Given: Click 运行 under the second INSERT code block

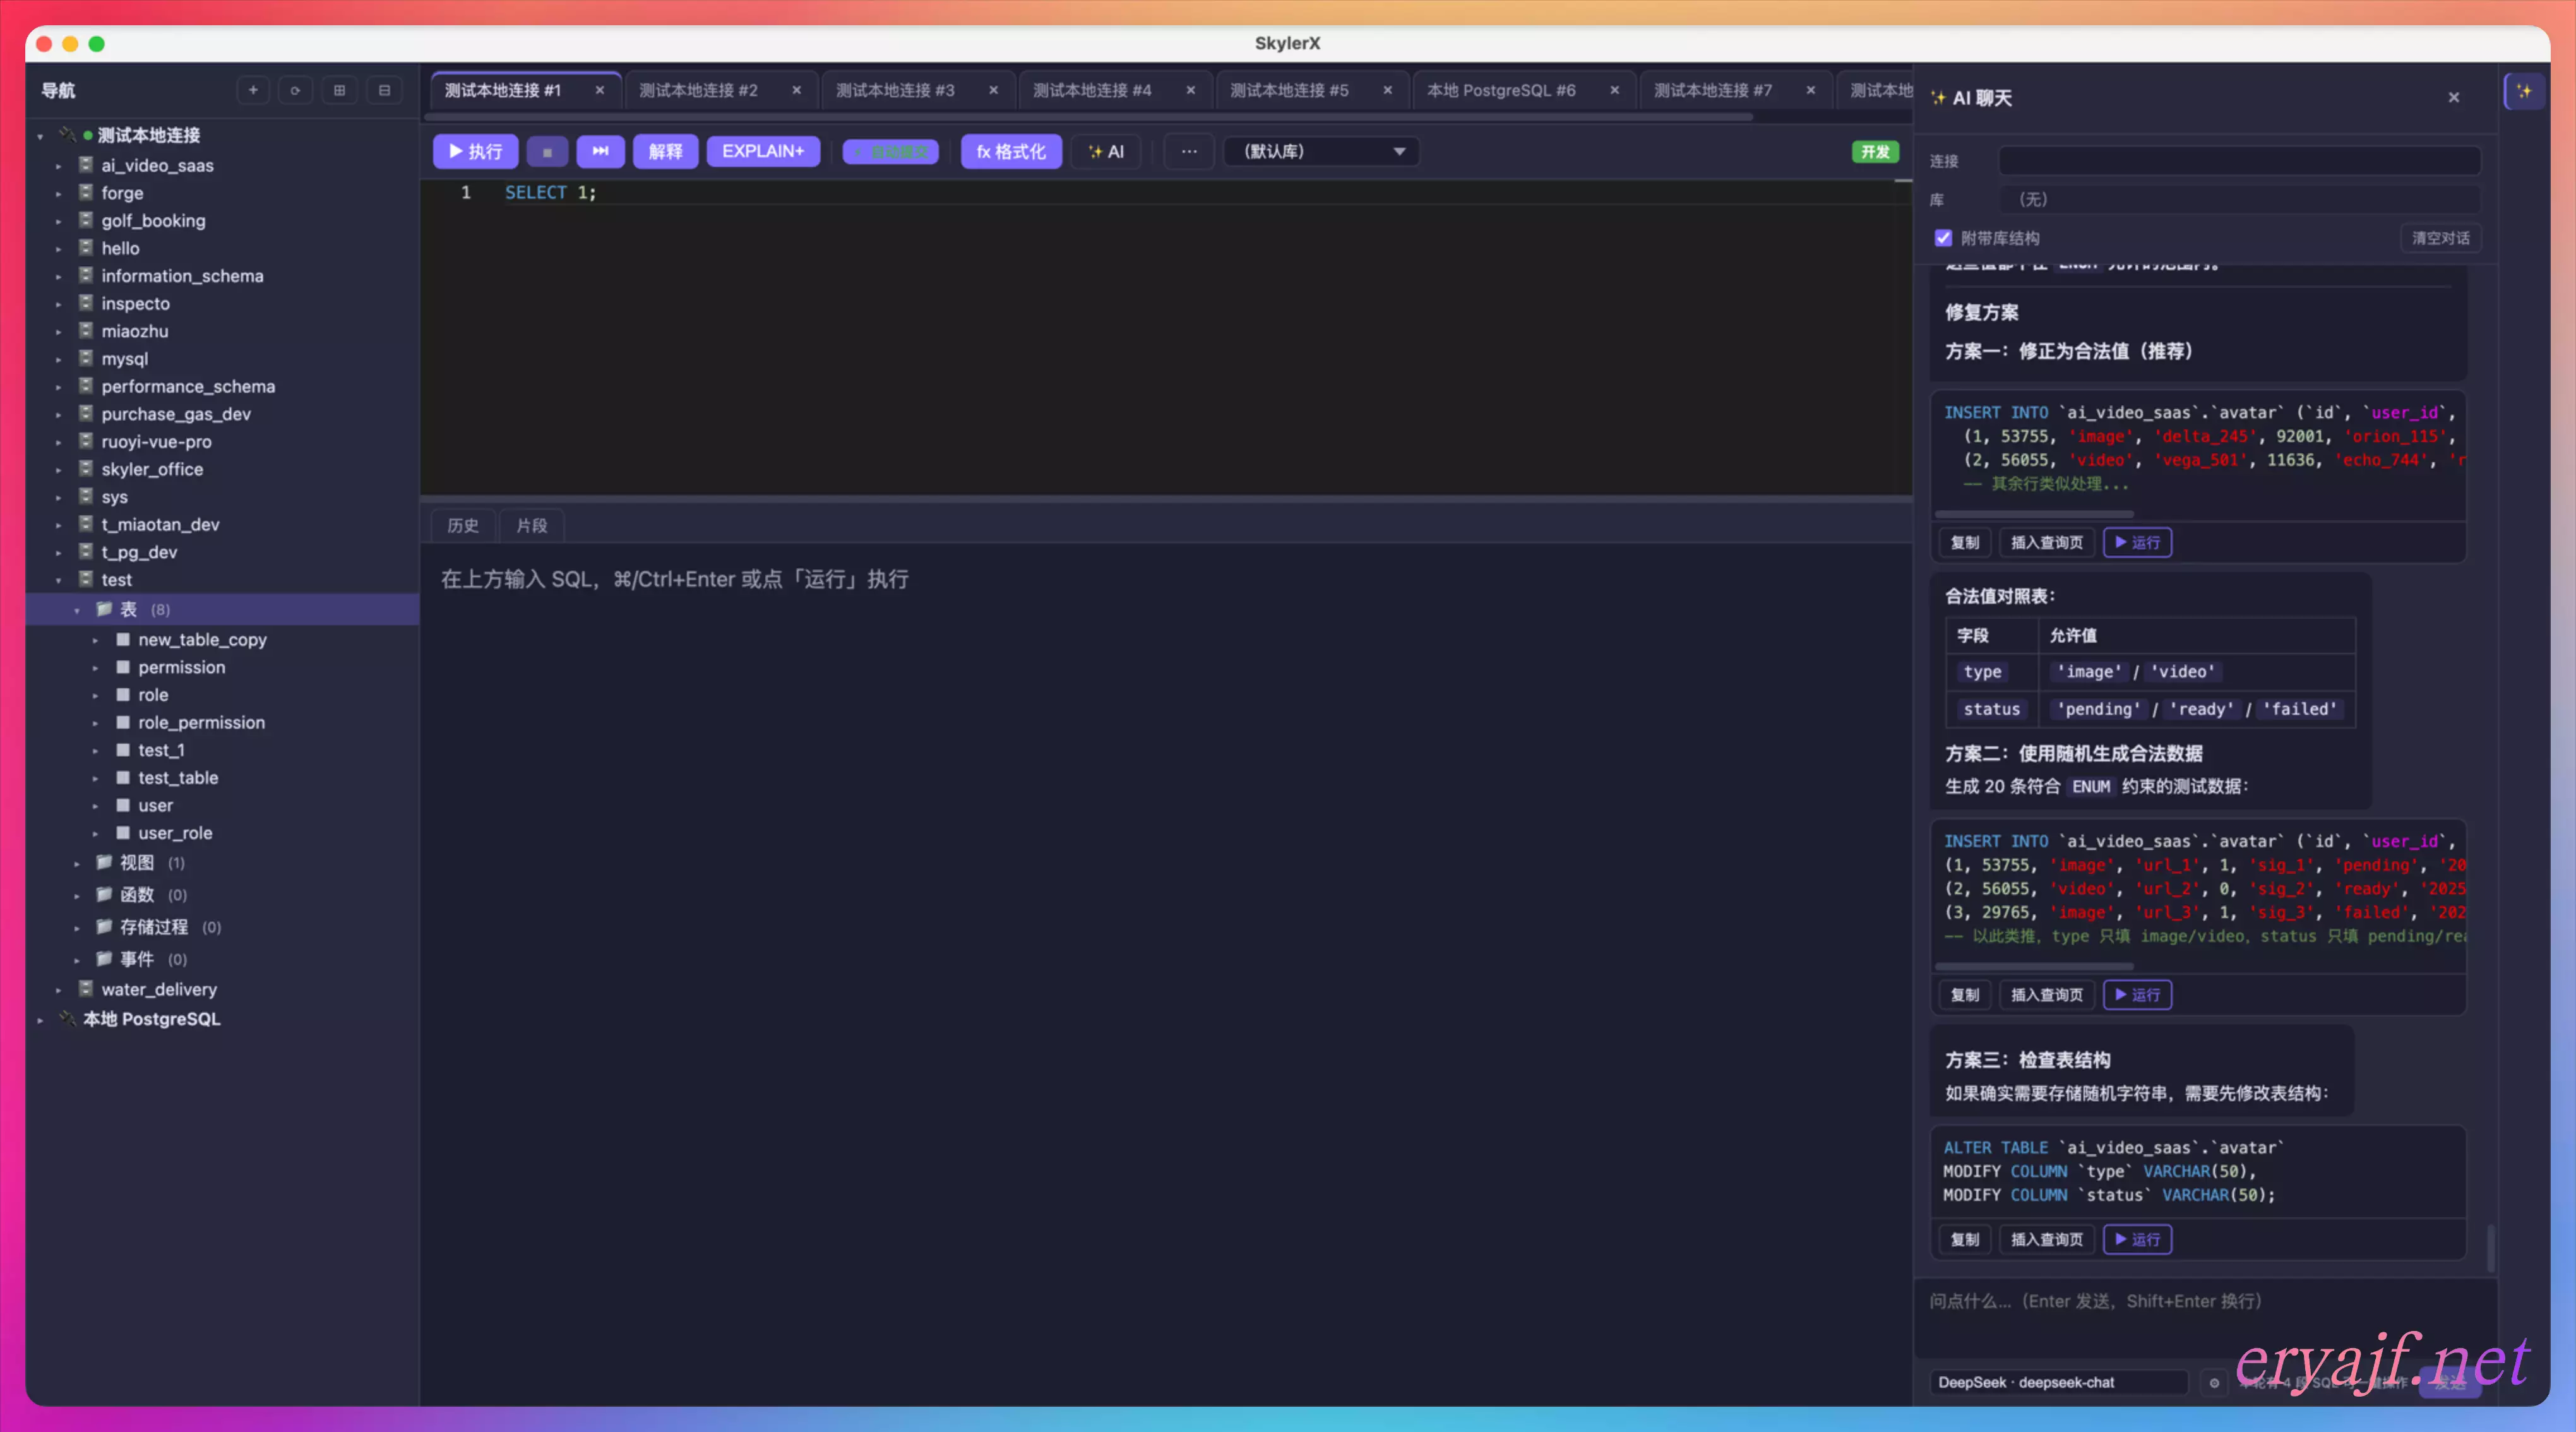Looking at the screenshot, I should tap(2137, 994).
